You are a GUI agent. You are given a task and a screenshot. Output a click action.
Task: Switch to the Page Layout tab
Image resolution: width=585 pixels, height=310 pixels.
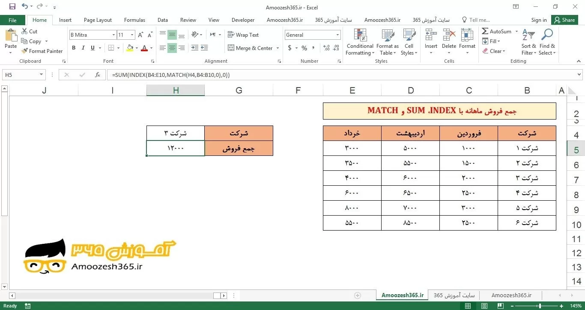tap(98, 20)
